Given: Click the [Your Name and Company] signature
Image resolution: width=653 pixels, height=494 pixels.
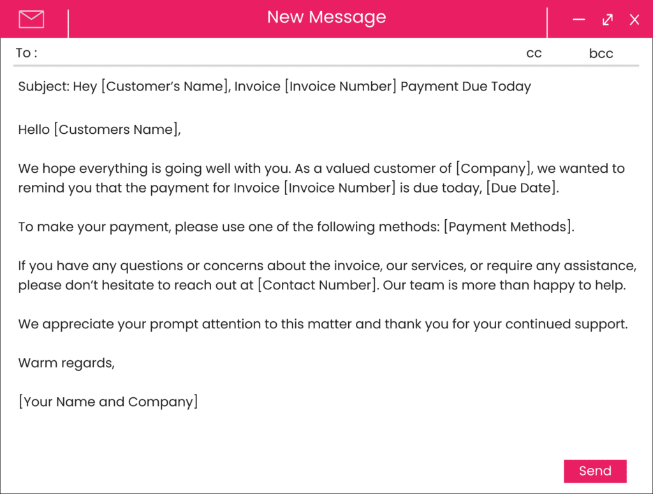Looking at the screenshot, I should pos(108,402).
